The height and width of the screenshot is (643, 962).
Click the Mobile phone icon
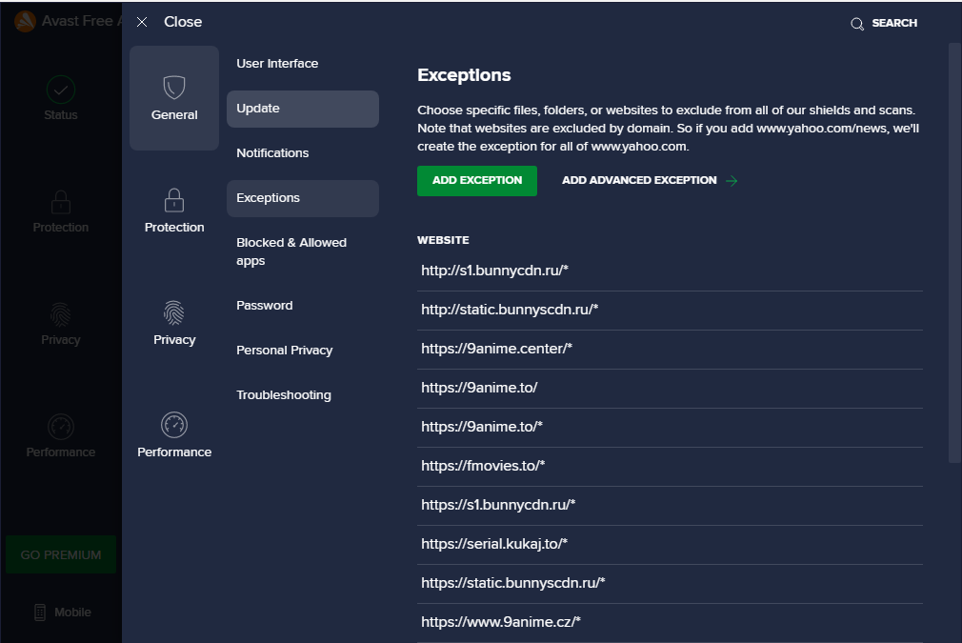click(x=40, y=613)
